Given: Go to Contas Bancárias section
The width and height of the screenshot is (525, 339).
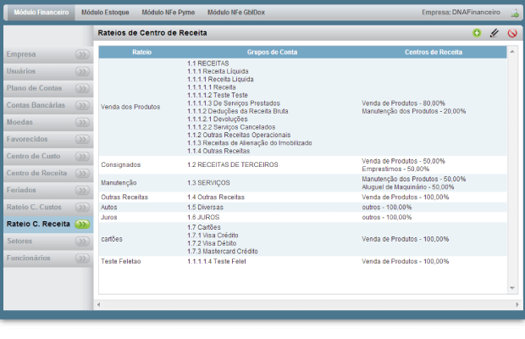Looking at the screenshot, I should 36,105.
